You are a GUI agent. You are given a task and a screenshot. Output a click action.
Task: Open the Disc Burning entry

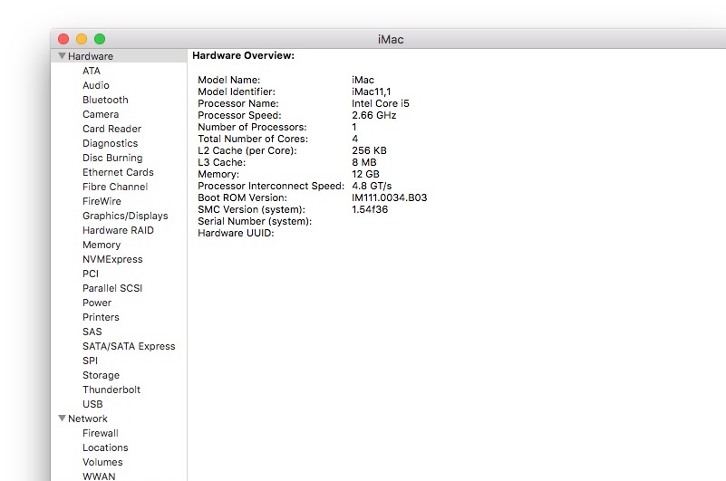tap(112, 158)
